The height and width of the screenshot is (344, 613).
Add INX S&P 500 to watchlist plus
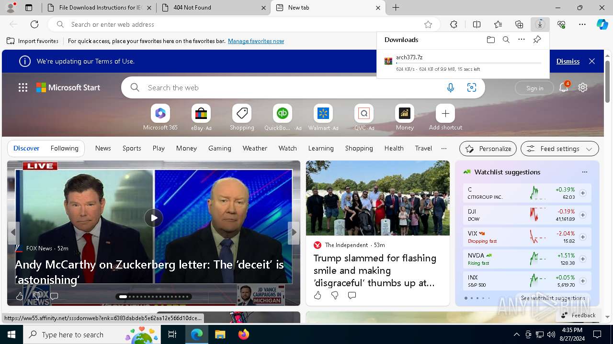pos(583,281)
